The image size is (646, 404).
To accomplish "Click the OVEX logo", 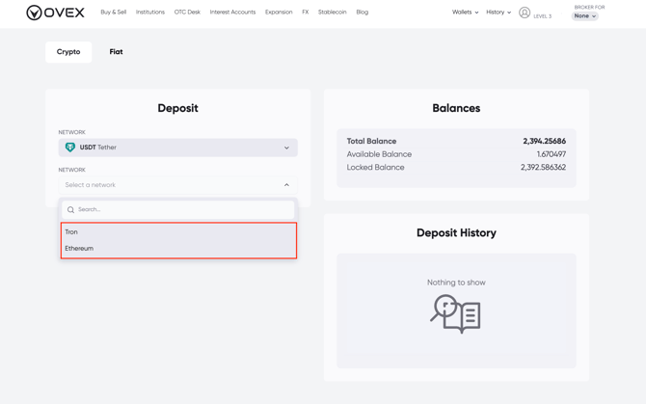I will click(x=55, y=13).
